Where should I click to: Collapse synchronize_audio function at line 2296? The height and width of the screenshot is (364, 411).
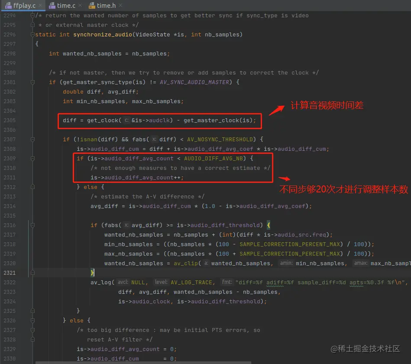click(x=32, y=34)
